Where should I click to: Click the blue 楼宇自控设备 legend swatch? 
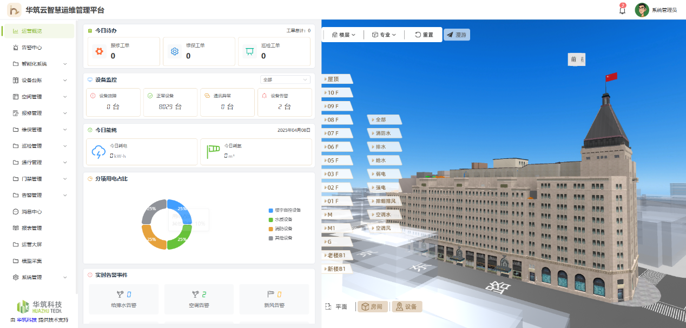pos(271,210)
